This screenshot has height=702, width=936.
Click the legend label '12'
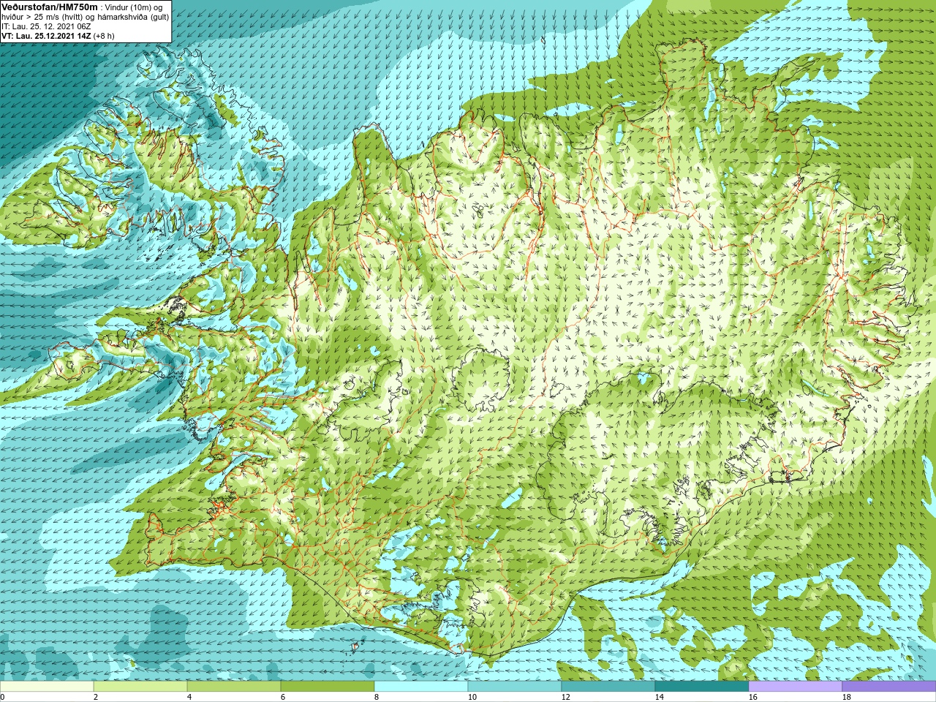coord(565,697)
